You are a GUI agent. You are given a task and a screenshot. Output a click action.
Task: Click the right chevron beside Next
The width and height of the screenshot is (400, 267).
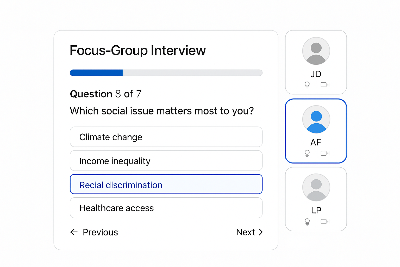[x=261, y=232]
